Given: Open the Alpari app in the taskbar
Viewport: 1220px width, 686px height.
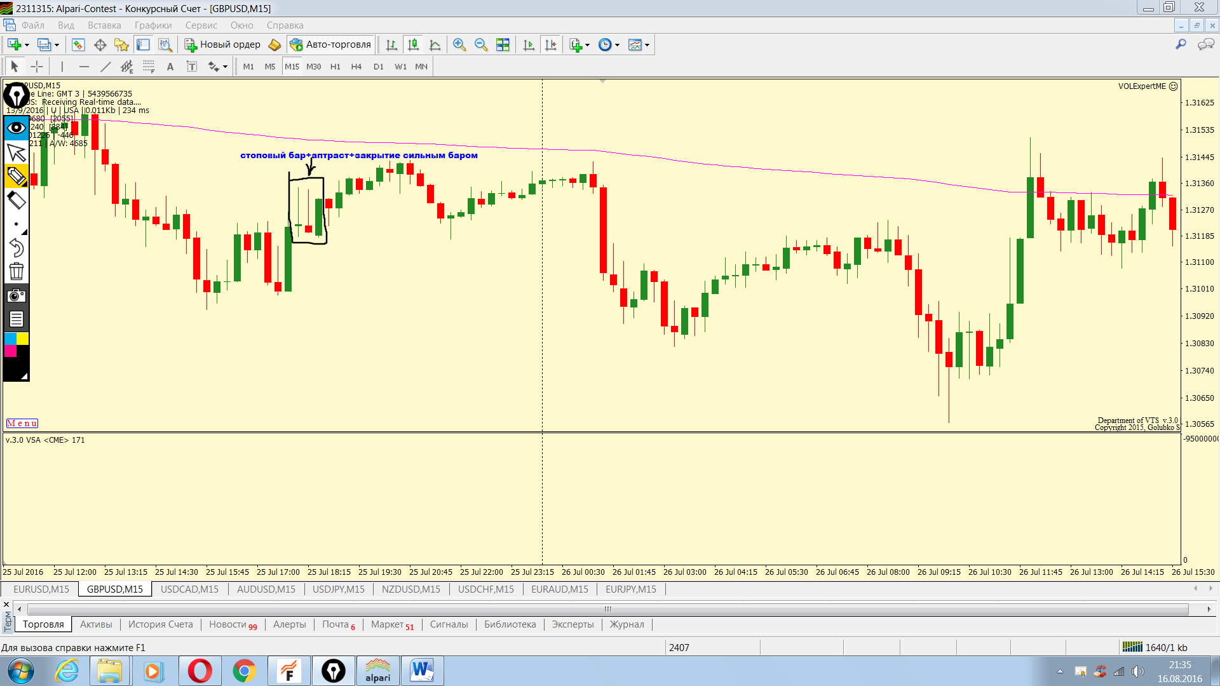Looking at the screenshot, I should (378, 671).
